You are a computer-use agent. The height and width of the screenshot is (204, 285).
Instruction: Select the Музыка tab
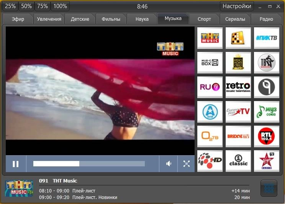point(173,18)
